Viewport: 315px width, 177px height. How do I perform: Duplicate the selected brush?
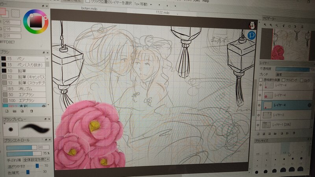click(22, 111)
